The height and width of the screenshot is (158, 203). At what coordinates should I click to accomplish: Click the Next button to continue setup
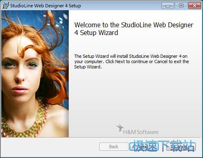click(x=144, y=147)
